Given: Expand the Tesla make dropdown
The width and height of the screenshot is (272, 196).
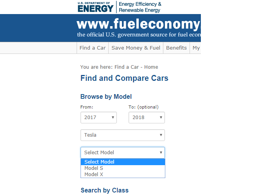Looking at the screenshot, I should click(123, 135).
